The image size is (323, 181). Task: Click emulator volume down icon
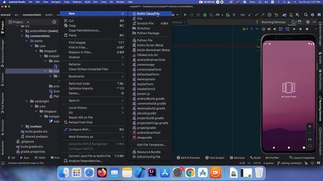click(275, 29)
